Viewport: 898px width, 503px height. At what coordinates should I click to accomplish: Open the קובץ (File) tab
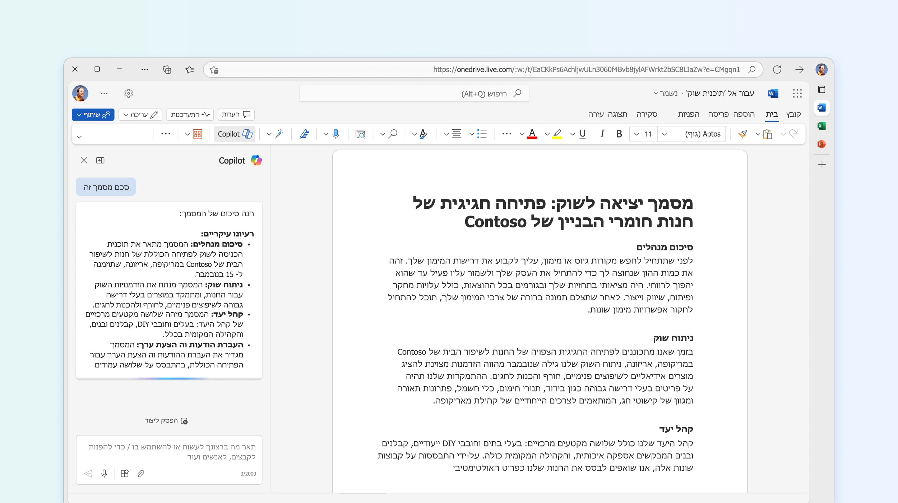pyautogui.click(x=793, y=114)
